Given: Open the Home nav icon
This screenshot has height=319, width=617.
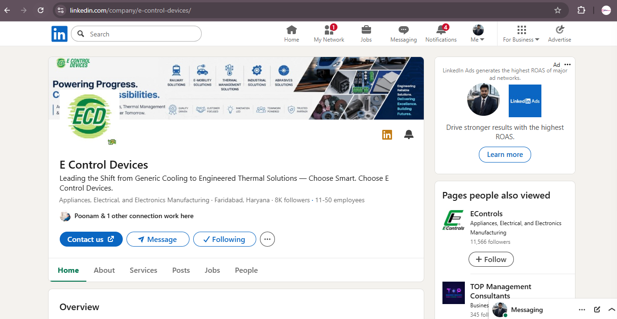Looking at the screenshot, I should (292, 34).
